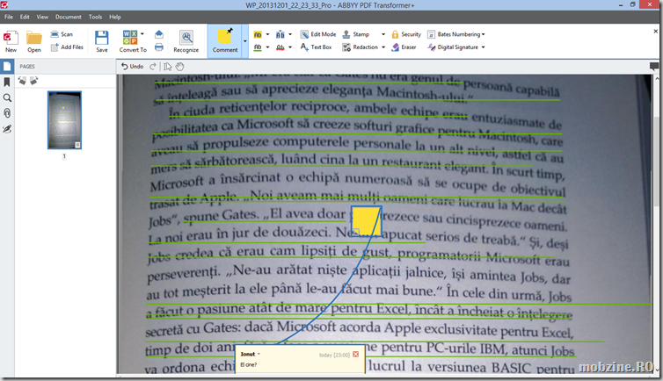Screen dimensions: 663x381
Task: Open Security settings
Action: [x=406, y=34]
